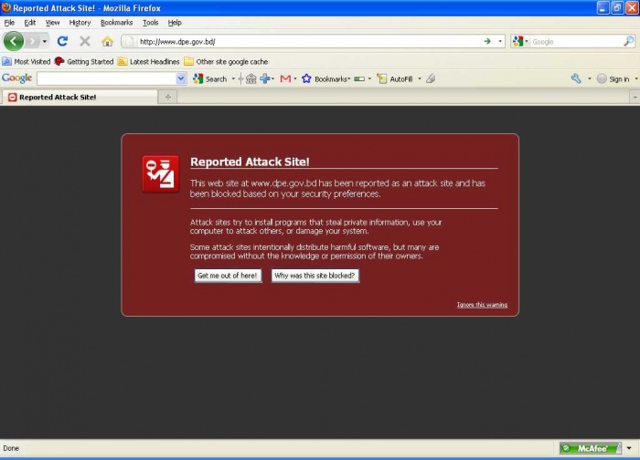Open a new tab with plus button
The image size is (640, 460).
click(x=167, y=97)
